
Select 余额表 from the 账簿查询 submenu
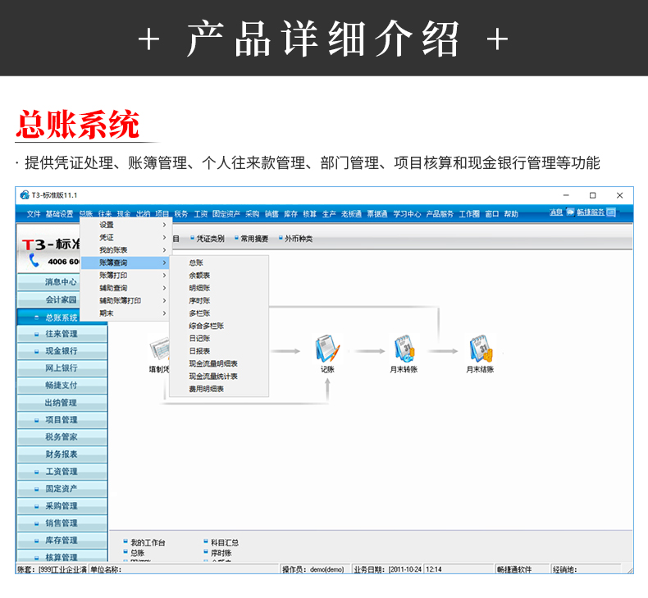(x=199, y=276)
